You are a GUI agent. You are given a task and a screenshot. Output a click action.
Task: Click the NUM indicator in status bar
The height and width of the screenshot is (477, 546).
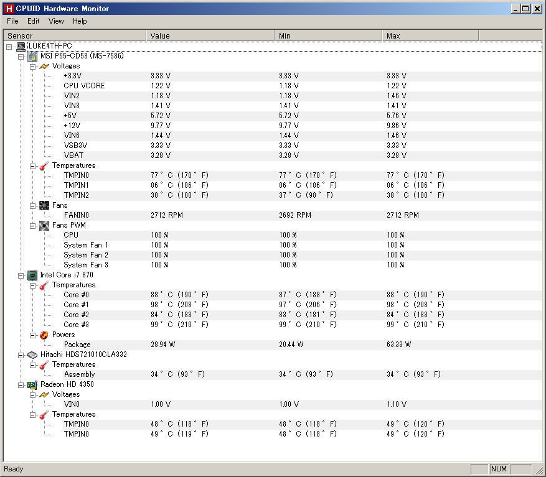(x=499, y=469)
